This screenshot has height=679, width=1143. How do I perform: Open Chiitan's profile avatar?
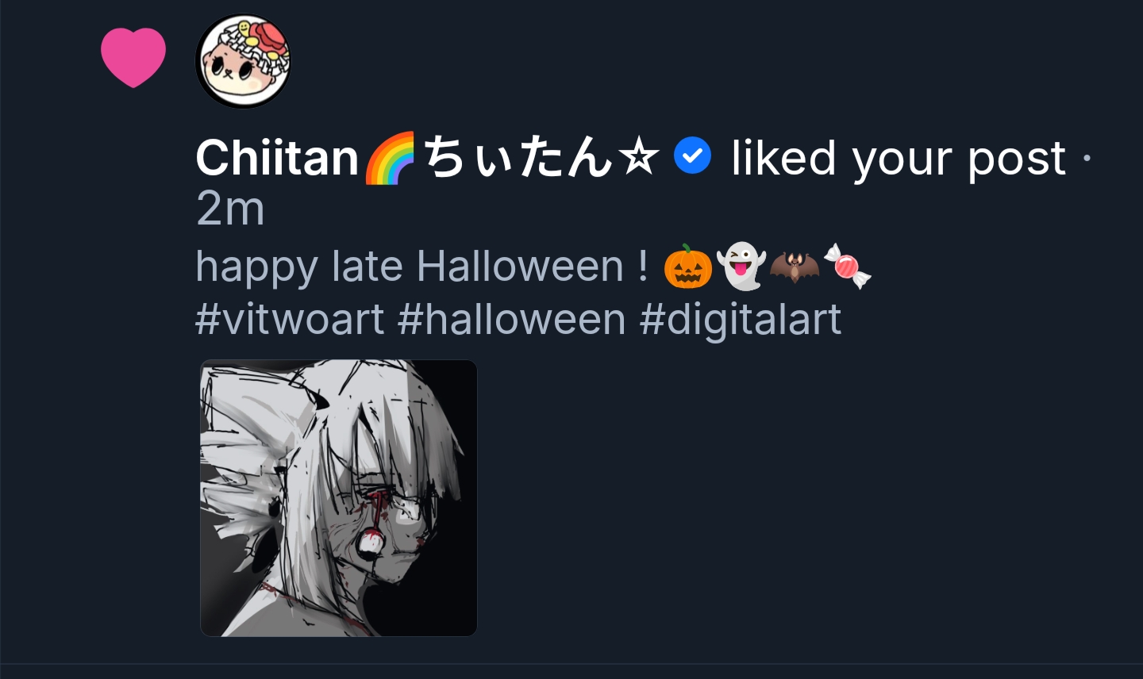click(243, 61)
